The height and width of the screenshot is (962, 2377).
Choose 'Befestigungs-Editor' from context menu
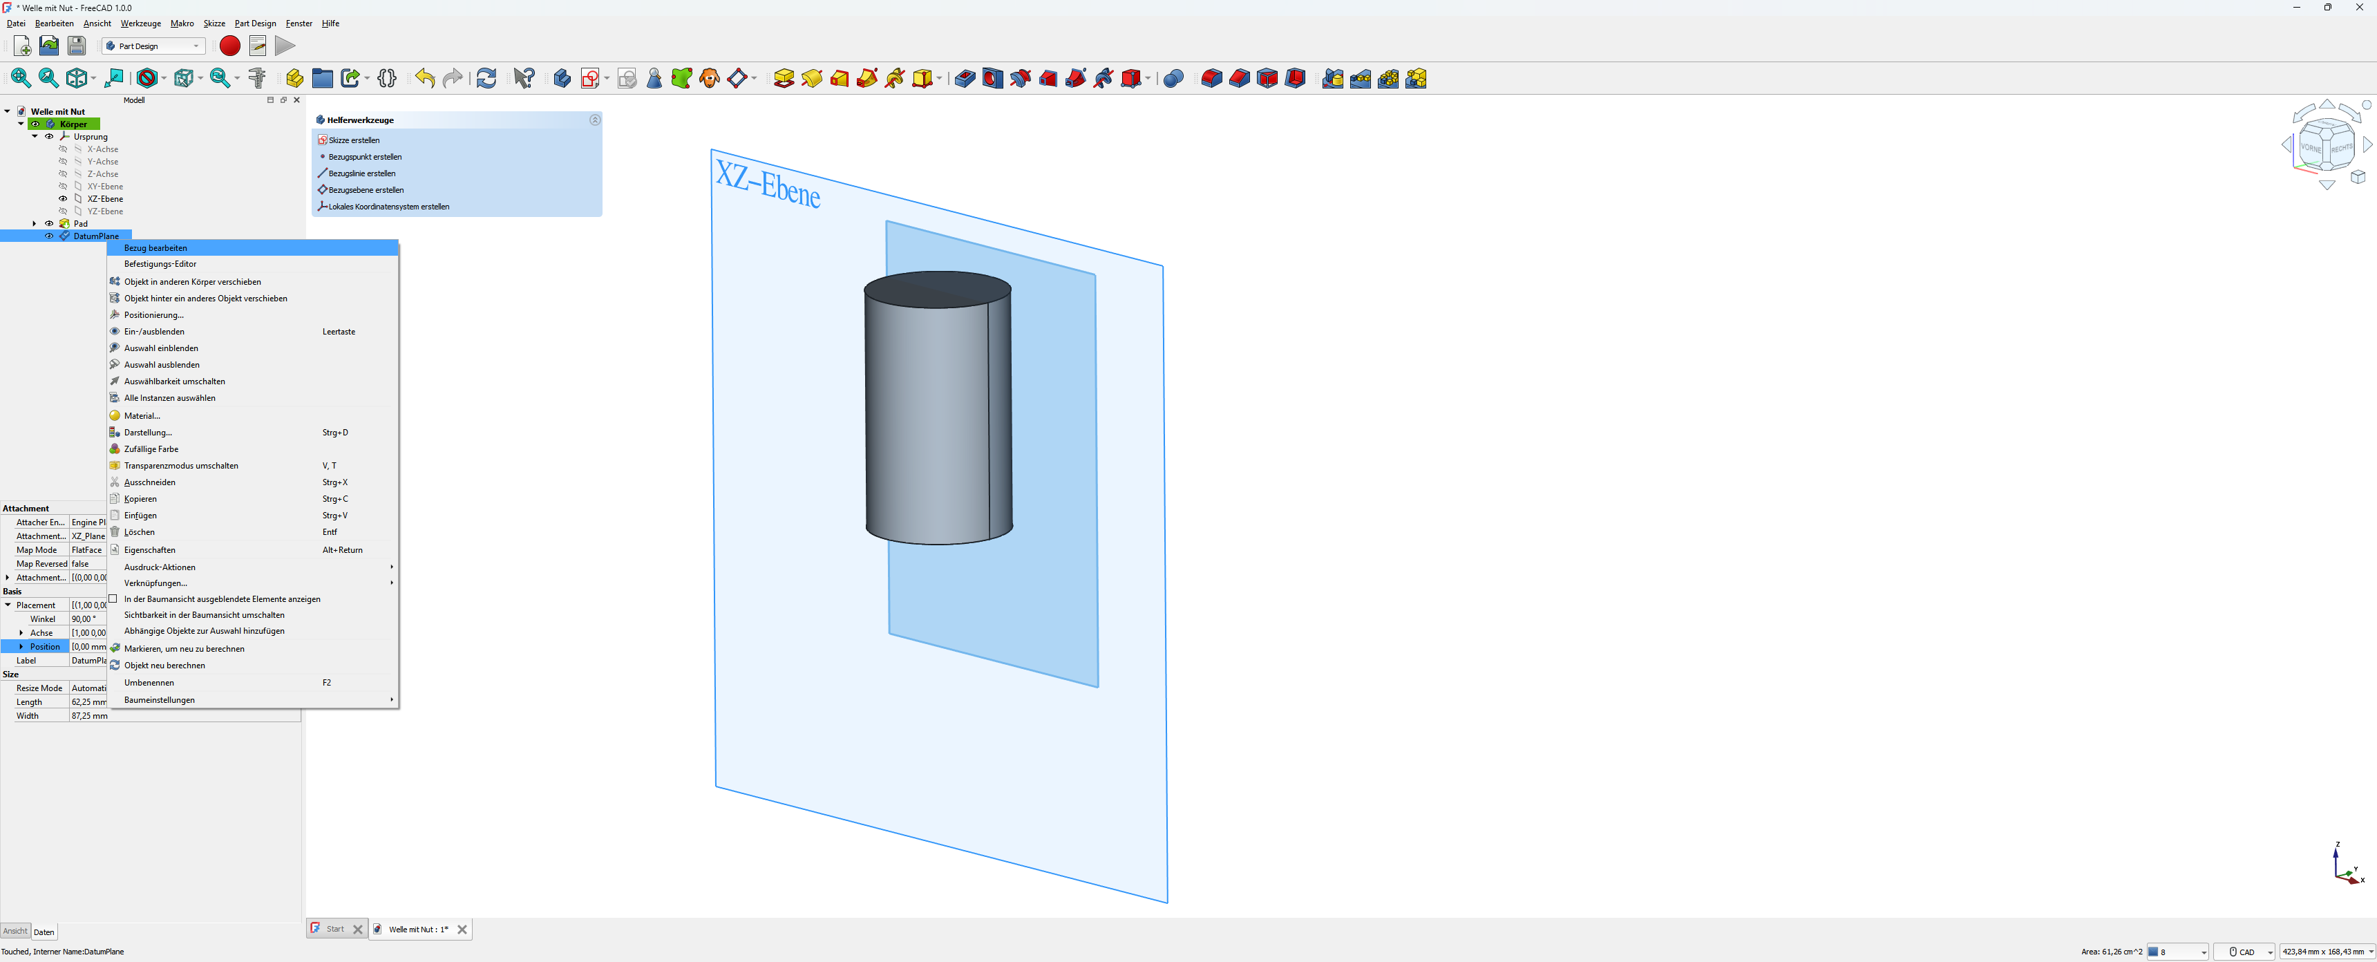253,264
